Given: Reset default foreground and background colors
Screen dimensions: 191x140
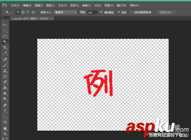Looking at the screenshot, I should [3, 138].
